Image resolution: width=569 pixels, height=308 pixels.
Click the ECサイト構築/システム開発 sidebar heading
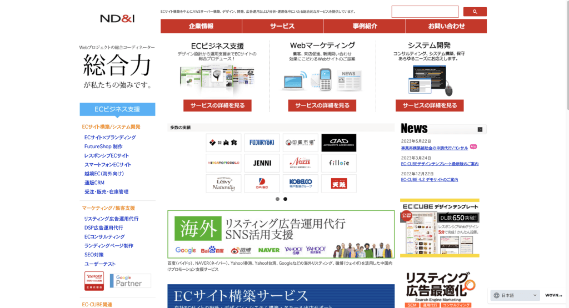pos(111,127)
